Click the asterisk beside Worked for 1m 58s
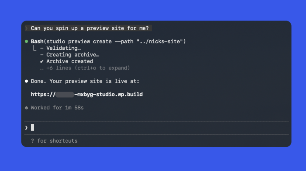 coord(26,108)
